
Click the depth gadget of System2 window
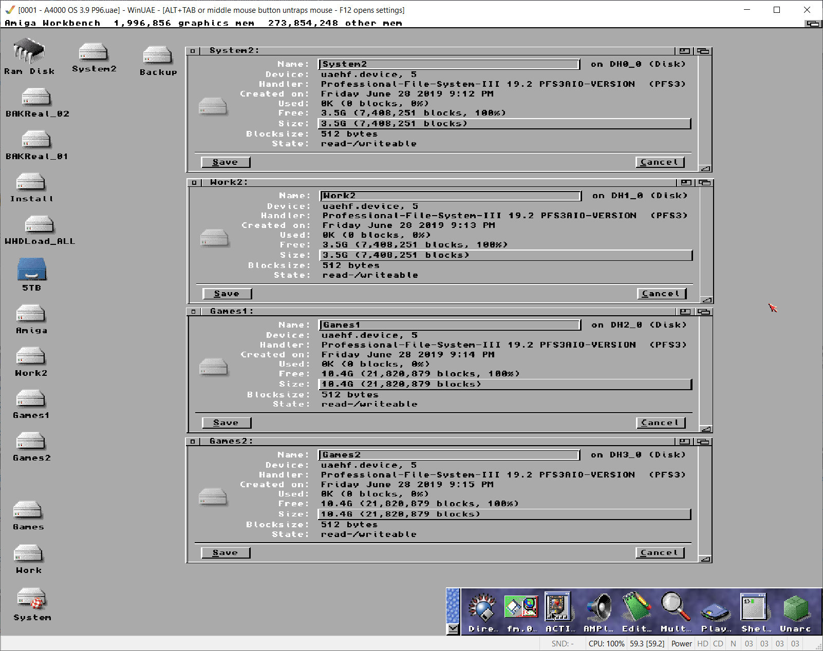(x=703, y=51)
